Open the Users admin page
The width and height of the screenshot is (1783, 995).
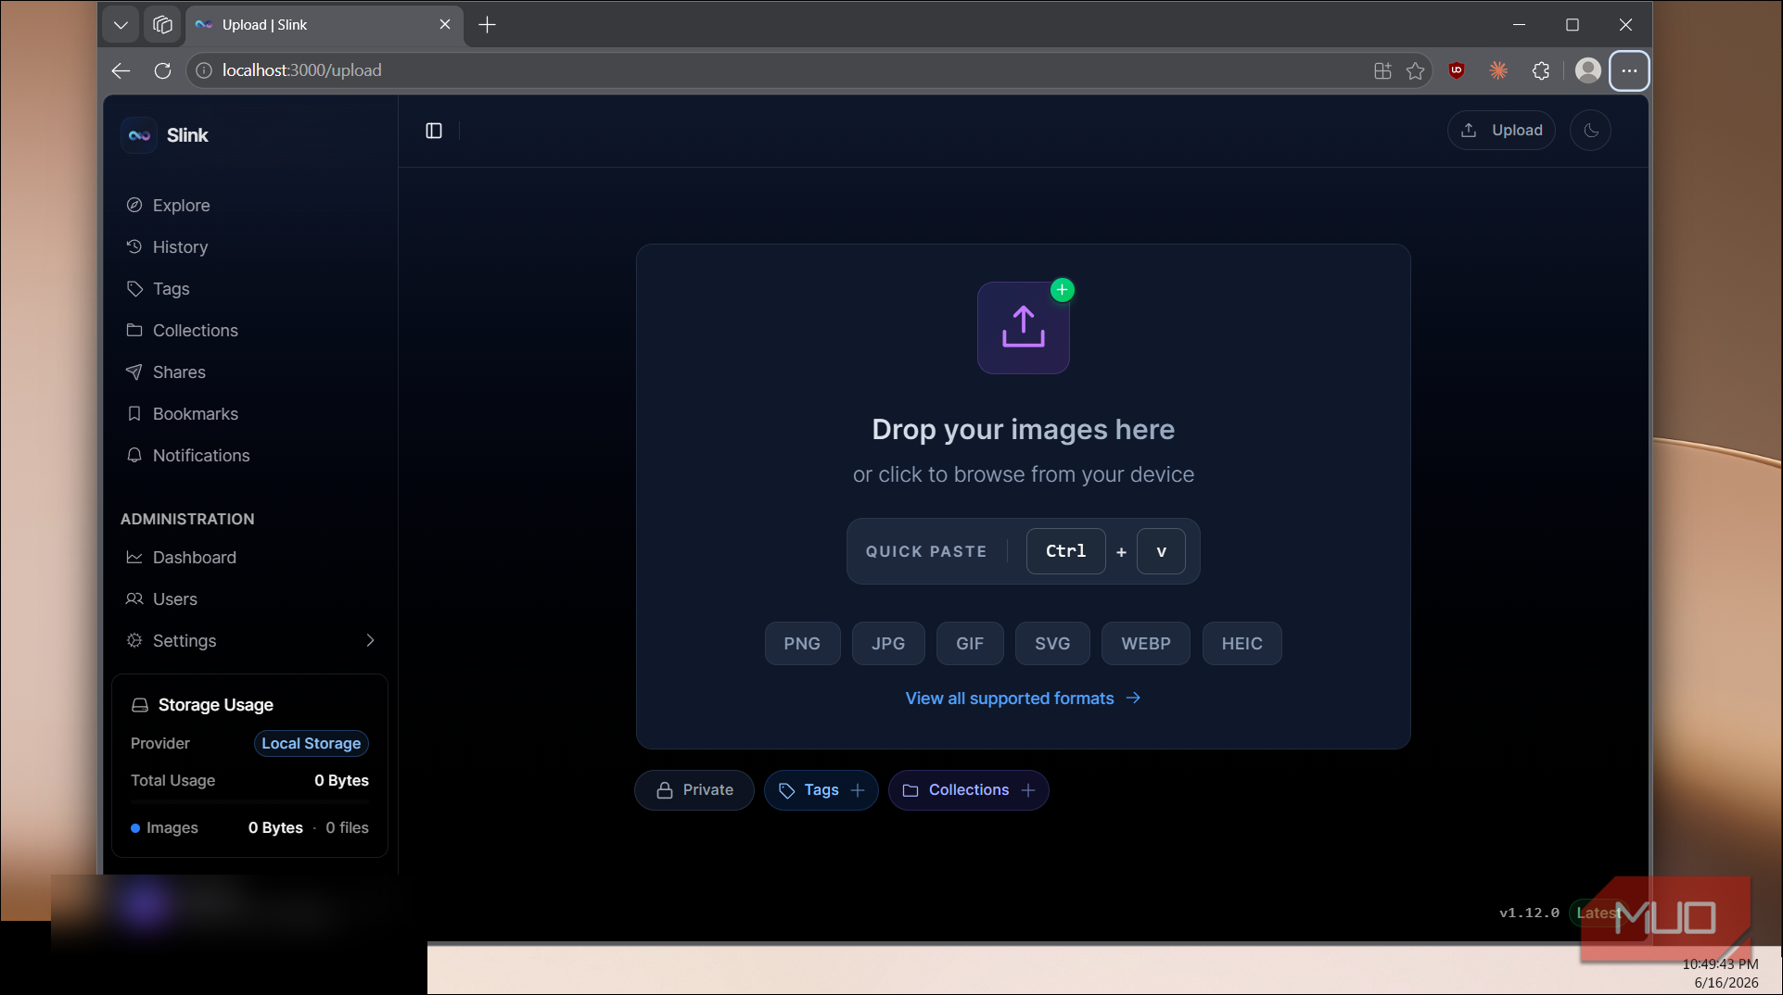point(174,599)
